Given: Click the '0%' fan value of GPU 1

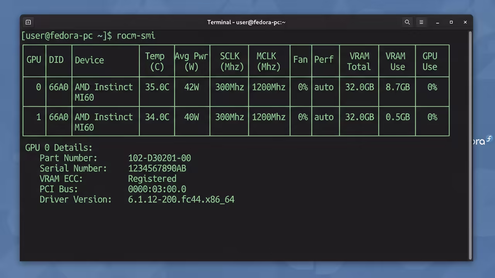Looking at the screenshot, I should pyautogui.click(x=303, y=117).
